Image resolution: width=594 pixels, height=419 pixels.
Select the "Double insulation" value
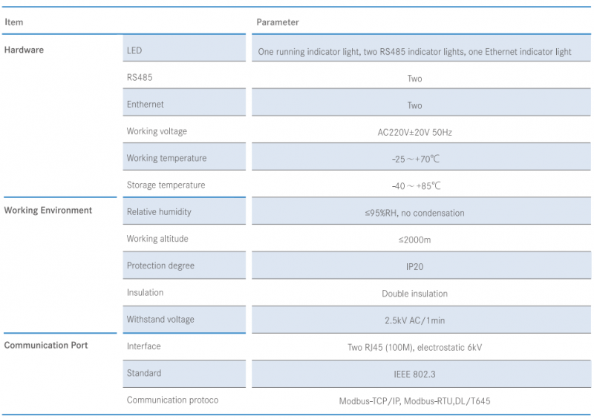414,294
